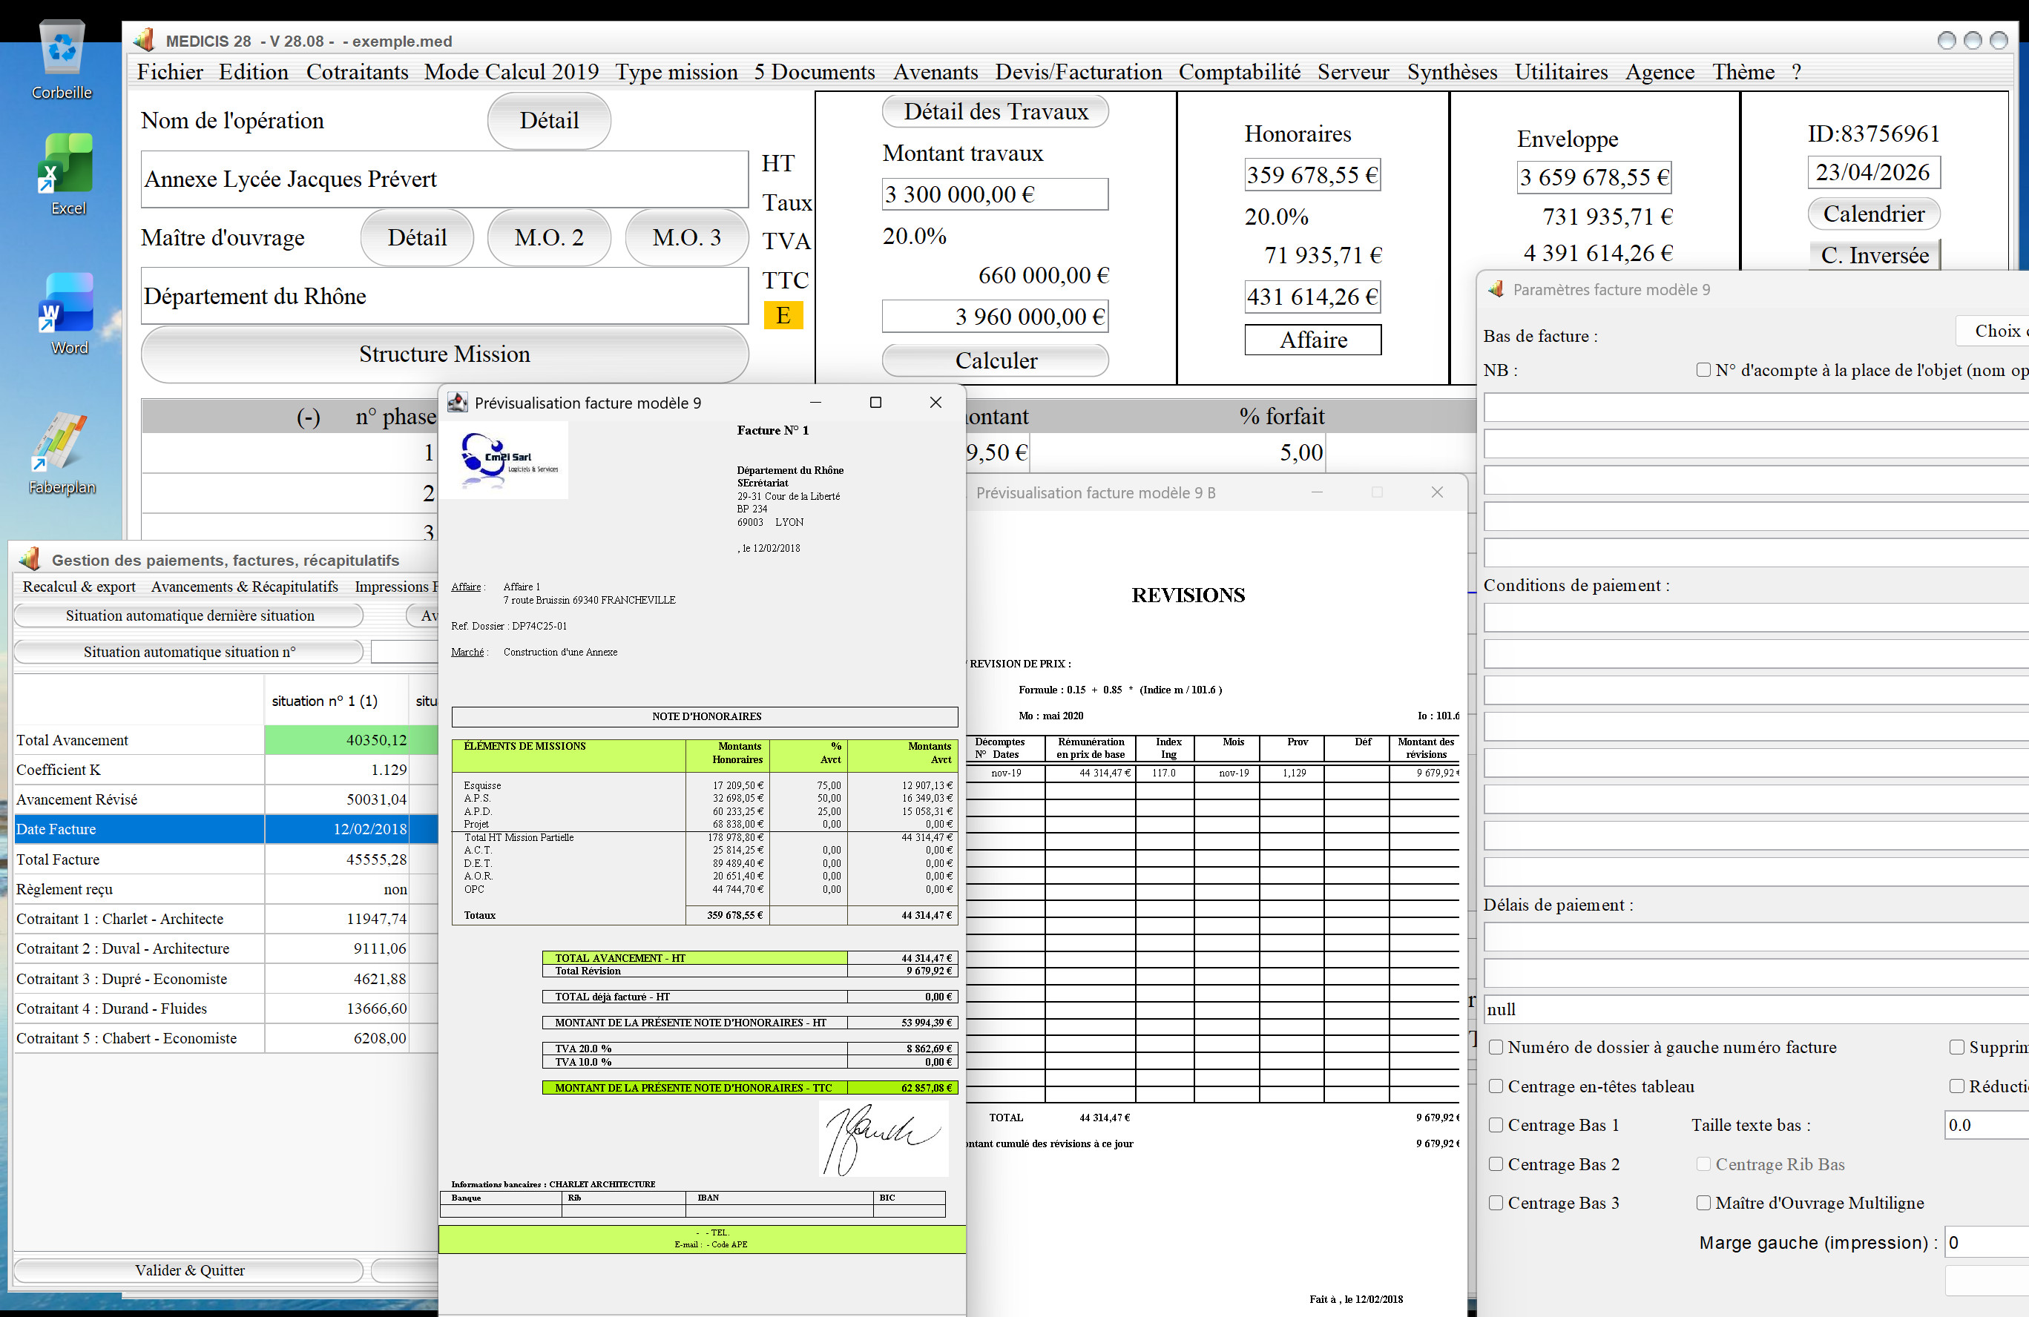2029x1317 pixels.
Task: Open the Corbeille recycle bin desktop icon
Action: point(62,59)
